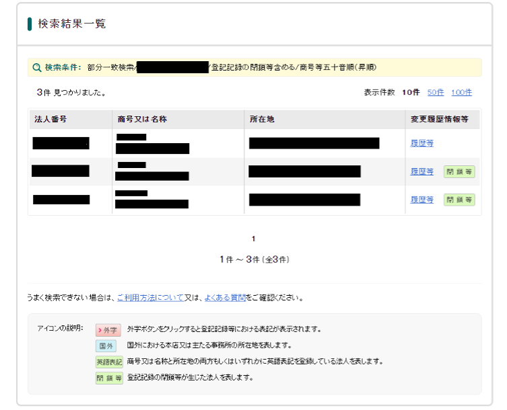Click the 商号又は名称 column header
The image size is (507, 410).
coord(141,120)
